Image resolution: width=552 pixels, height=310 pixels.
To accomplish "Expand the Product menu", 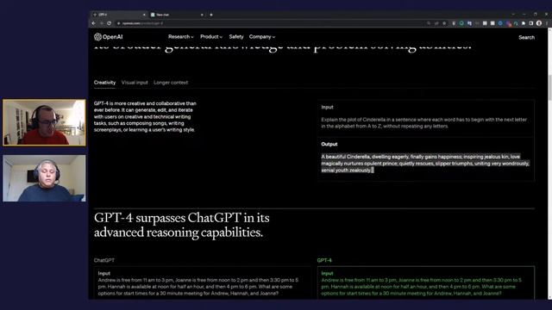I will pos(211,37).
